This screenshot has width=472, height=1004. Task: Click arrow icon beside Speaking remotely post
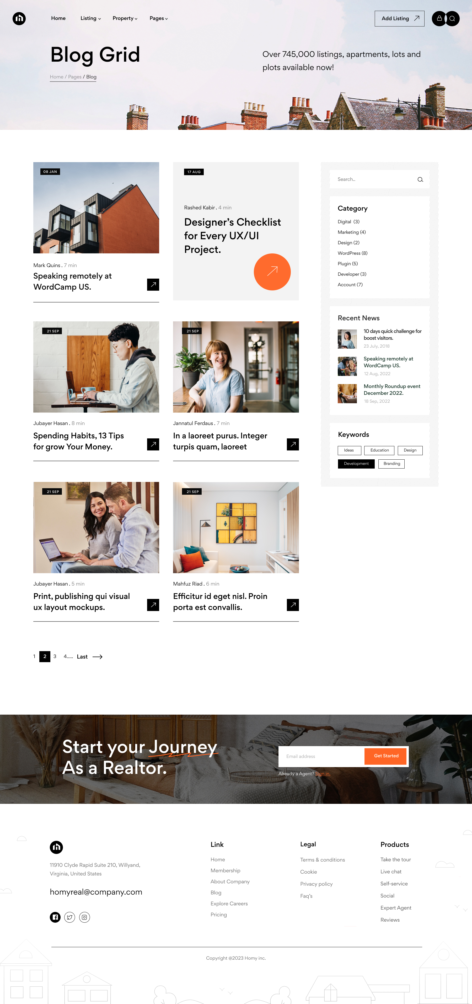click(153, 285)
